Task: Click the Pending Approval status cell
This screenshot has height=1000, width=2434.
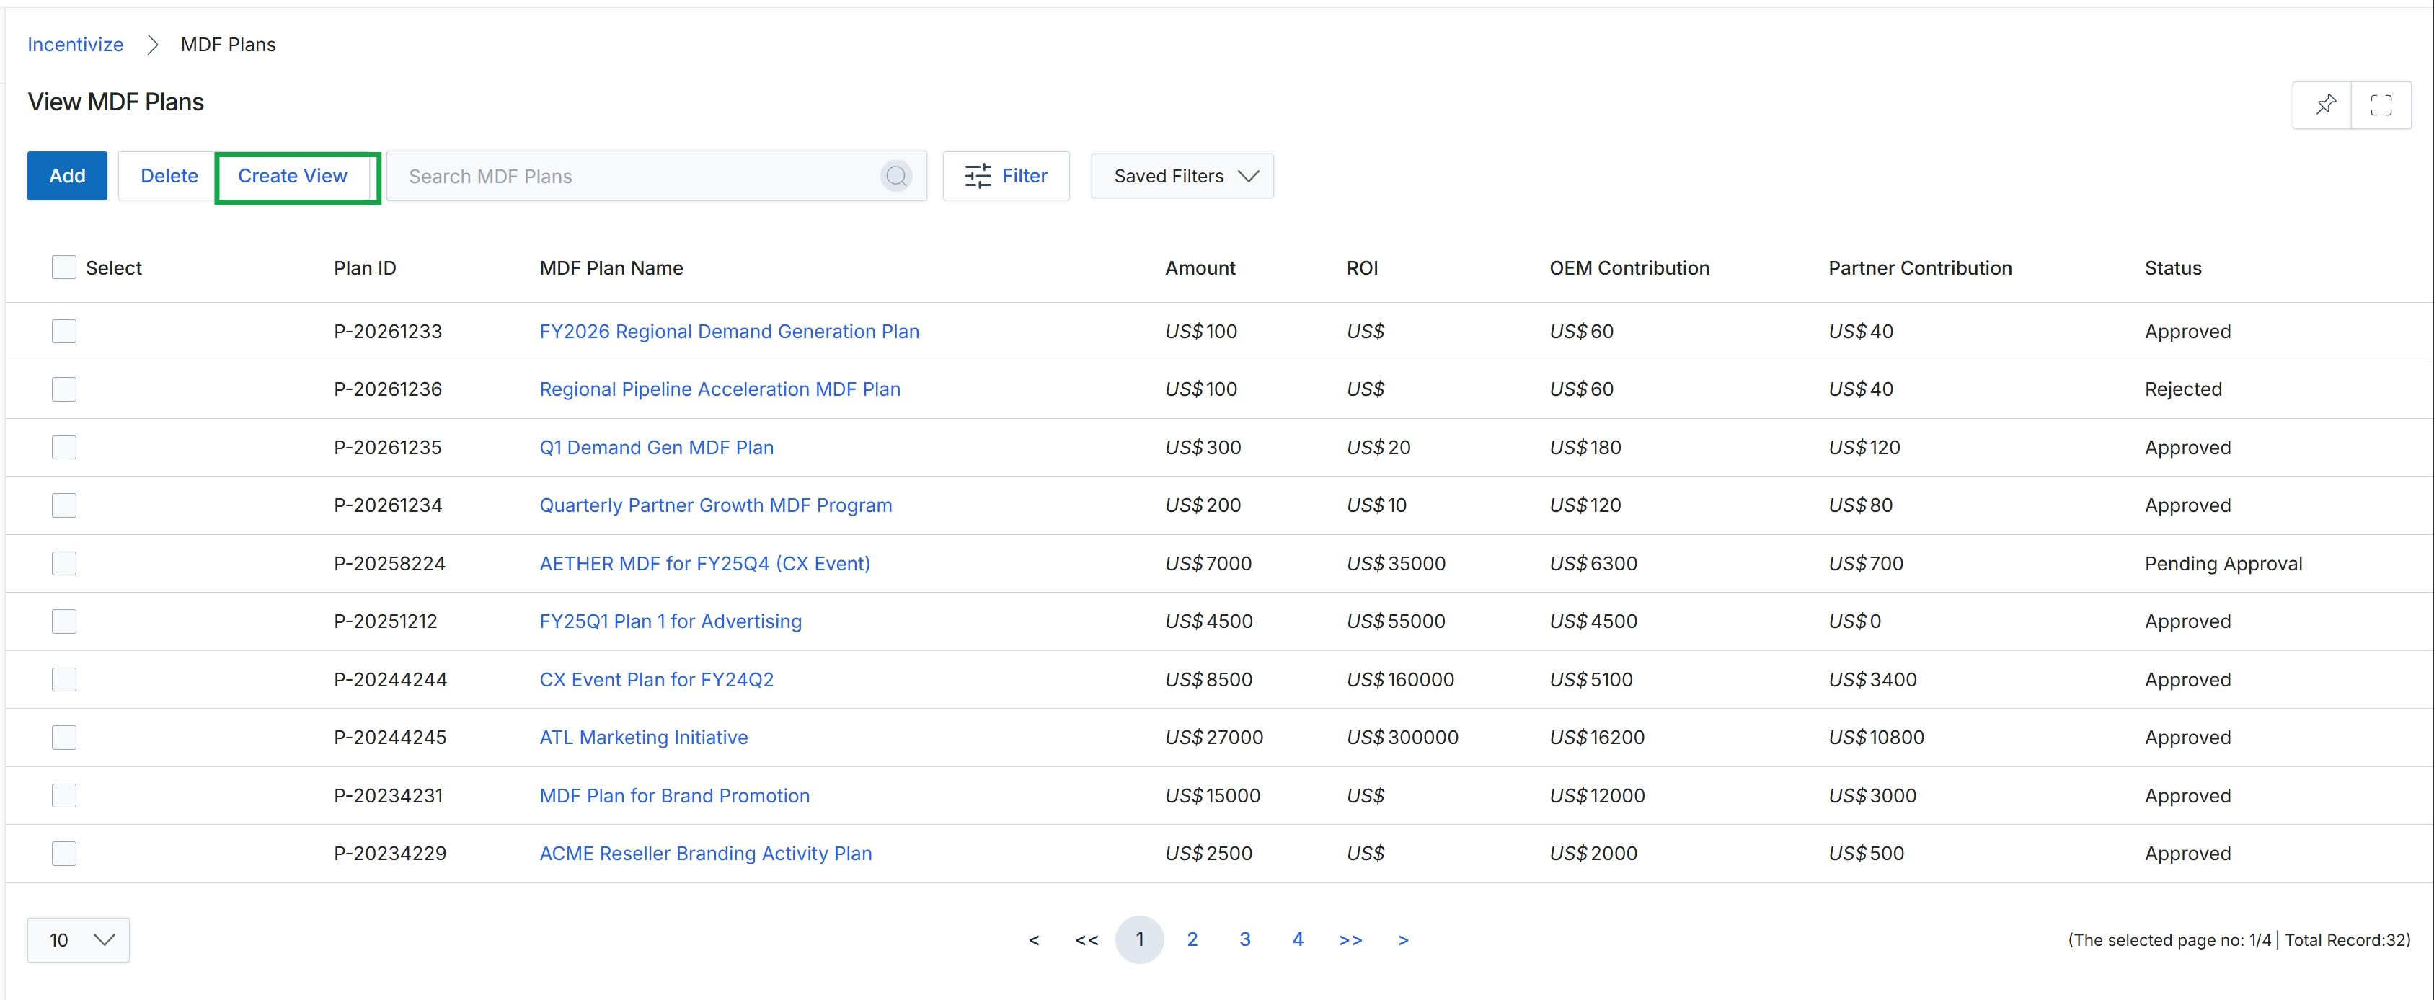Action: 2223,565
